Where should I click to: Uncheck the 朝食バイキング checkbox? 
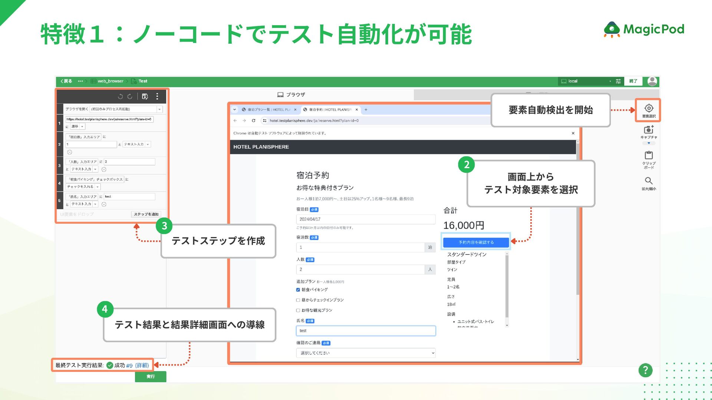(x=298, y=290)
